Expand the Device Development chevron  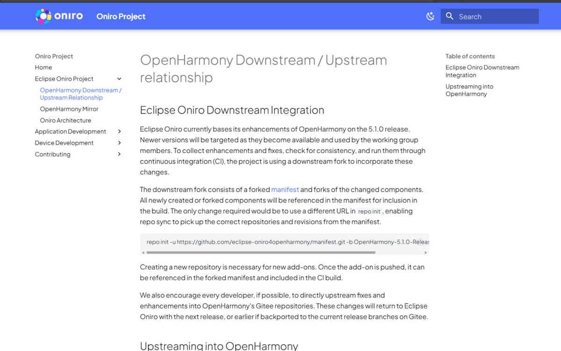119,143
